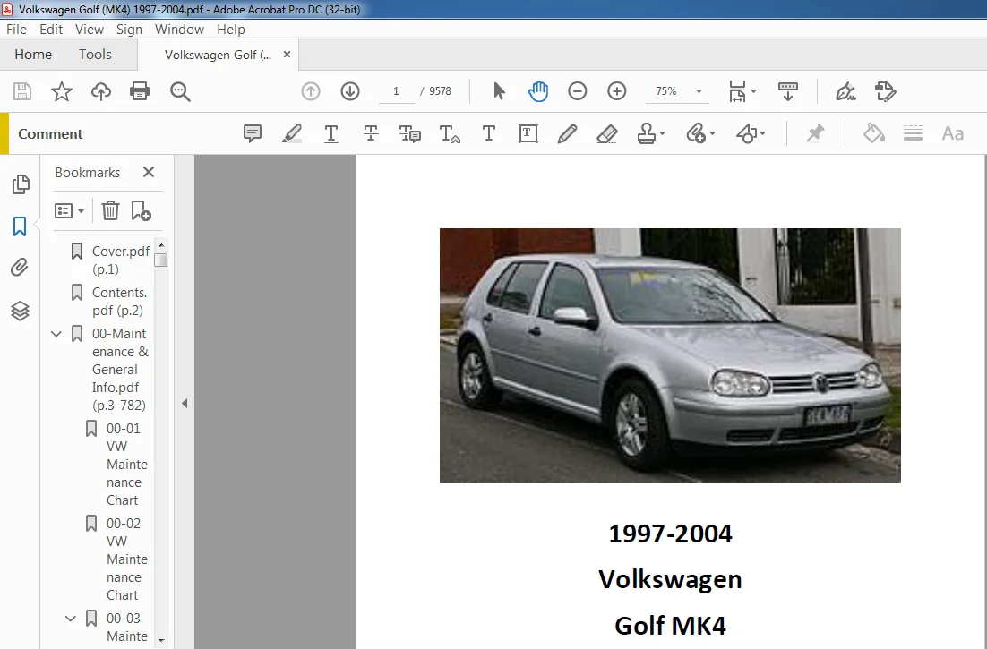Image resolution: width=987 pixels, height=649 pixels.
Task: Choose the Selection arrow tool
Action: [499, 92]
